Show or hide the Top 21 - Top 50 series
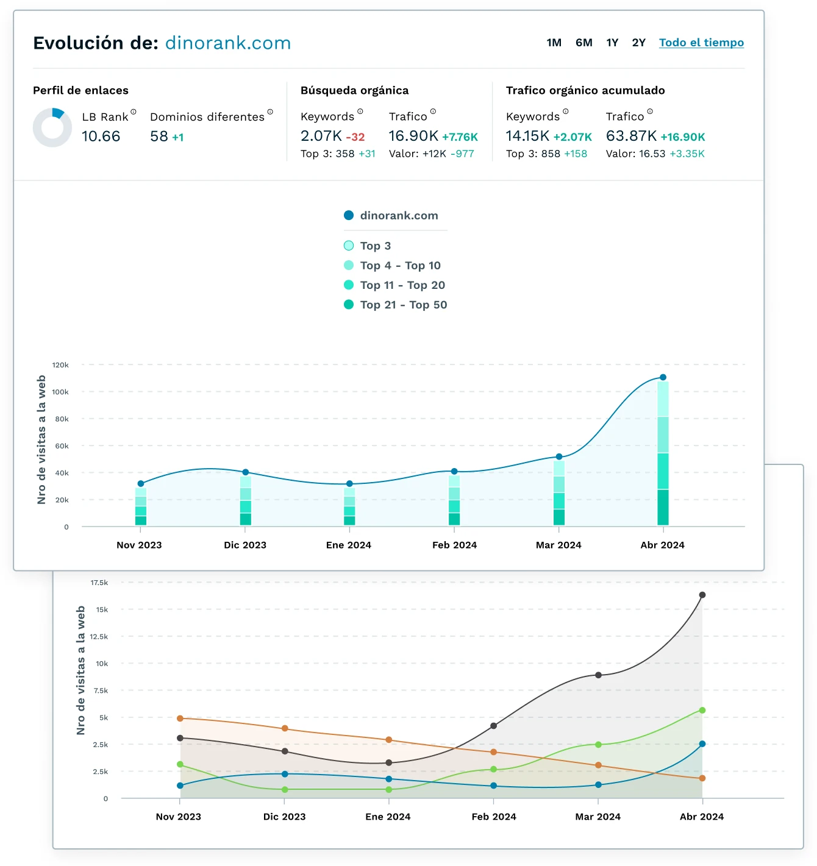 [x=395, y=305]
